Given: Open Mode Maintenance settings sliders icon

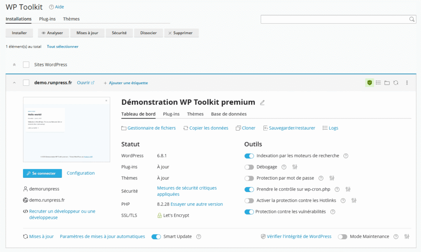Looking at the screenshot, I should click(x=407, y=237).
